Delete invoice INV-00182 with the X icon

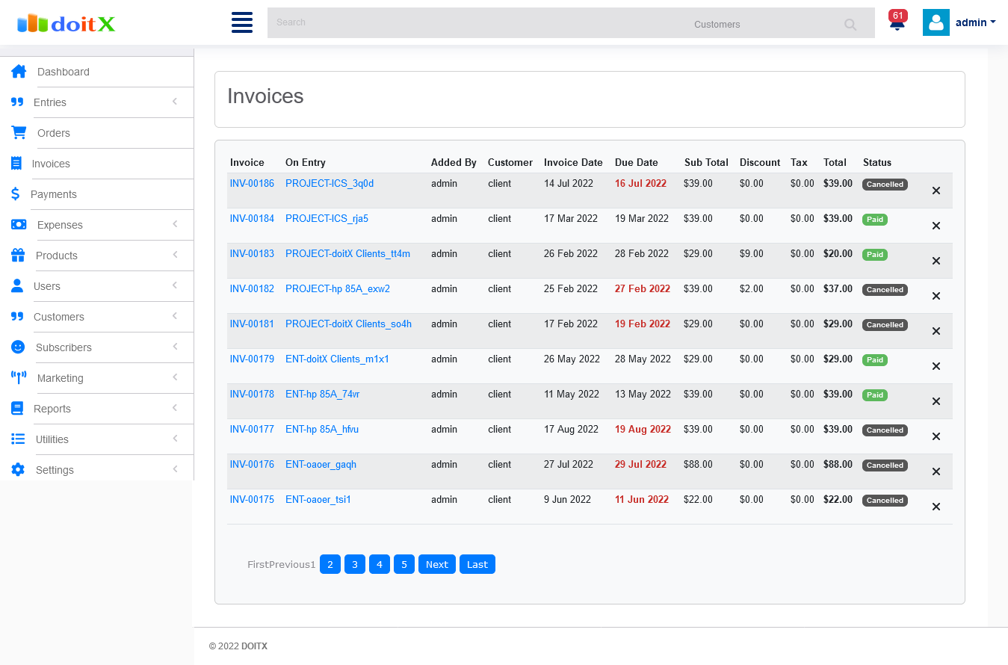click(x=936, y=296)
